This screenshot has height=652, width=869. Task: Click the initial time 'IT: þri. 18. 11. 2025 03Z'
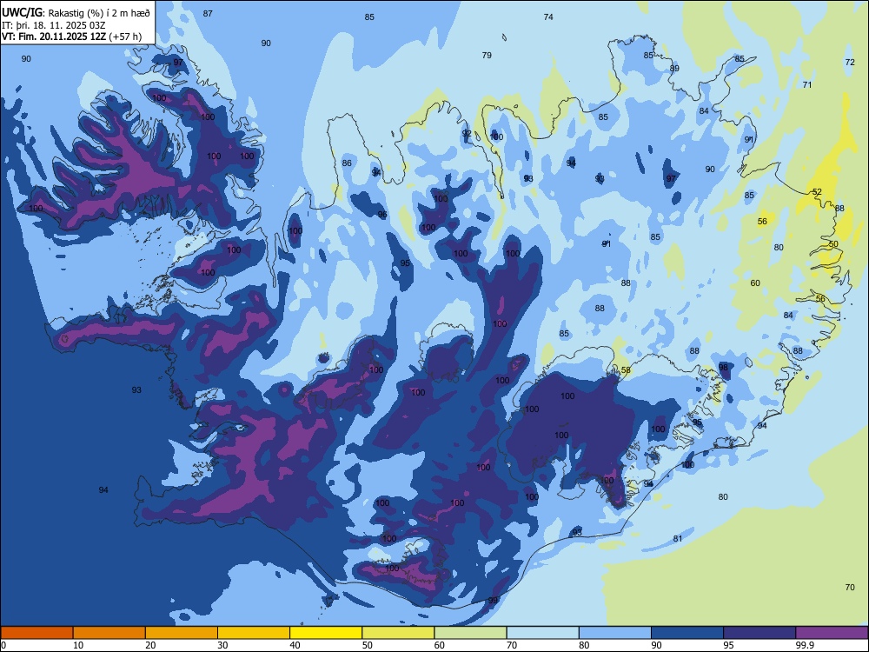pos(54,25)
